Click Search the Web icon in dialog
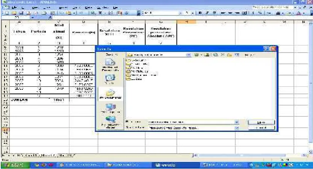 (215, 55)
